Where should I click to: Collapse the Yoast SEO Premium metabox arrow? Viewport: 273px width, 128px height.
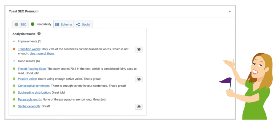pos(230,11)
